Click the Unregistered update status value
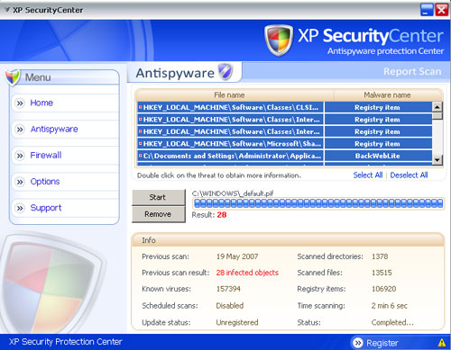Screen dimensions: 451x350 (237, 322)
